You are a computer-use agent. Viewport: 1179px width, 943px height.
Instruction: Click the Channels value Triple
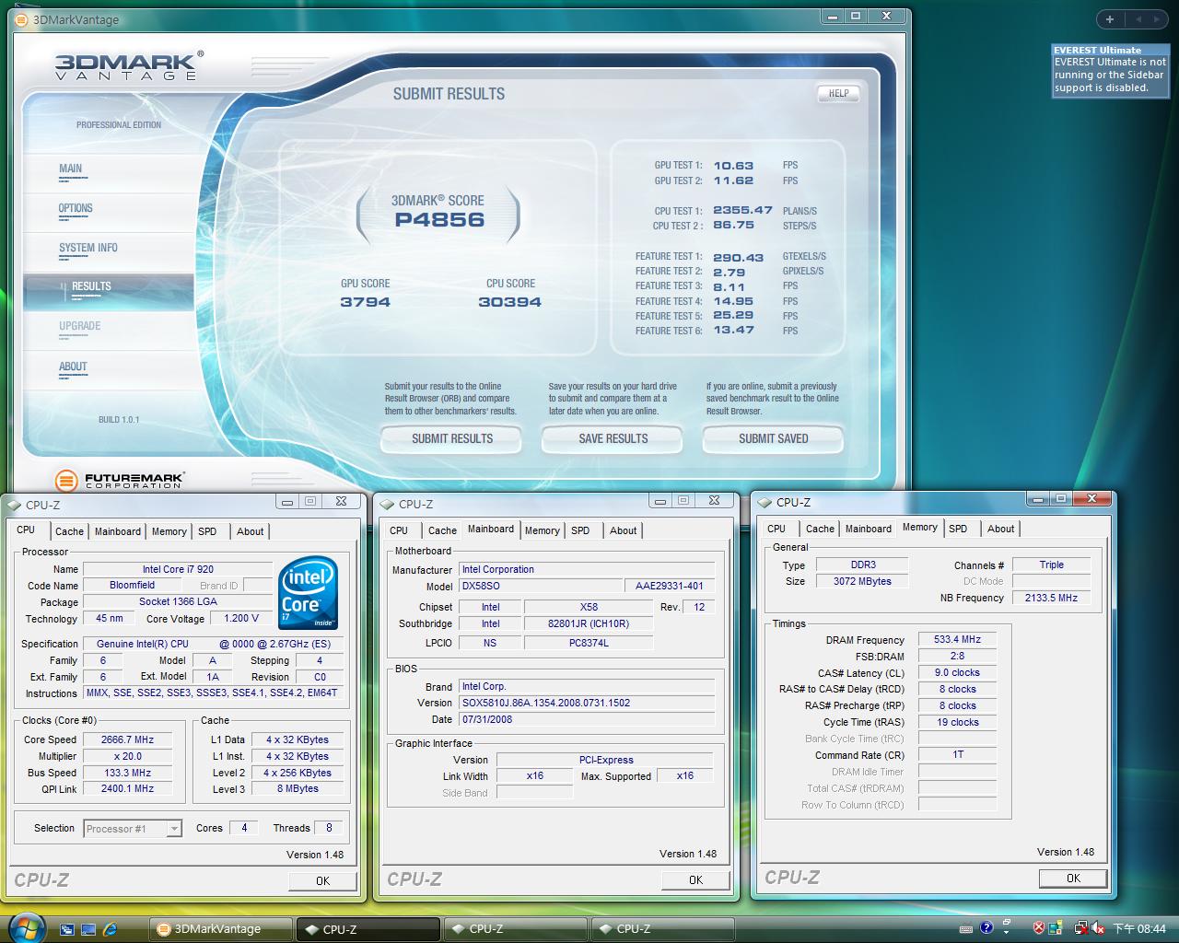(x=1051, y=565)
